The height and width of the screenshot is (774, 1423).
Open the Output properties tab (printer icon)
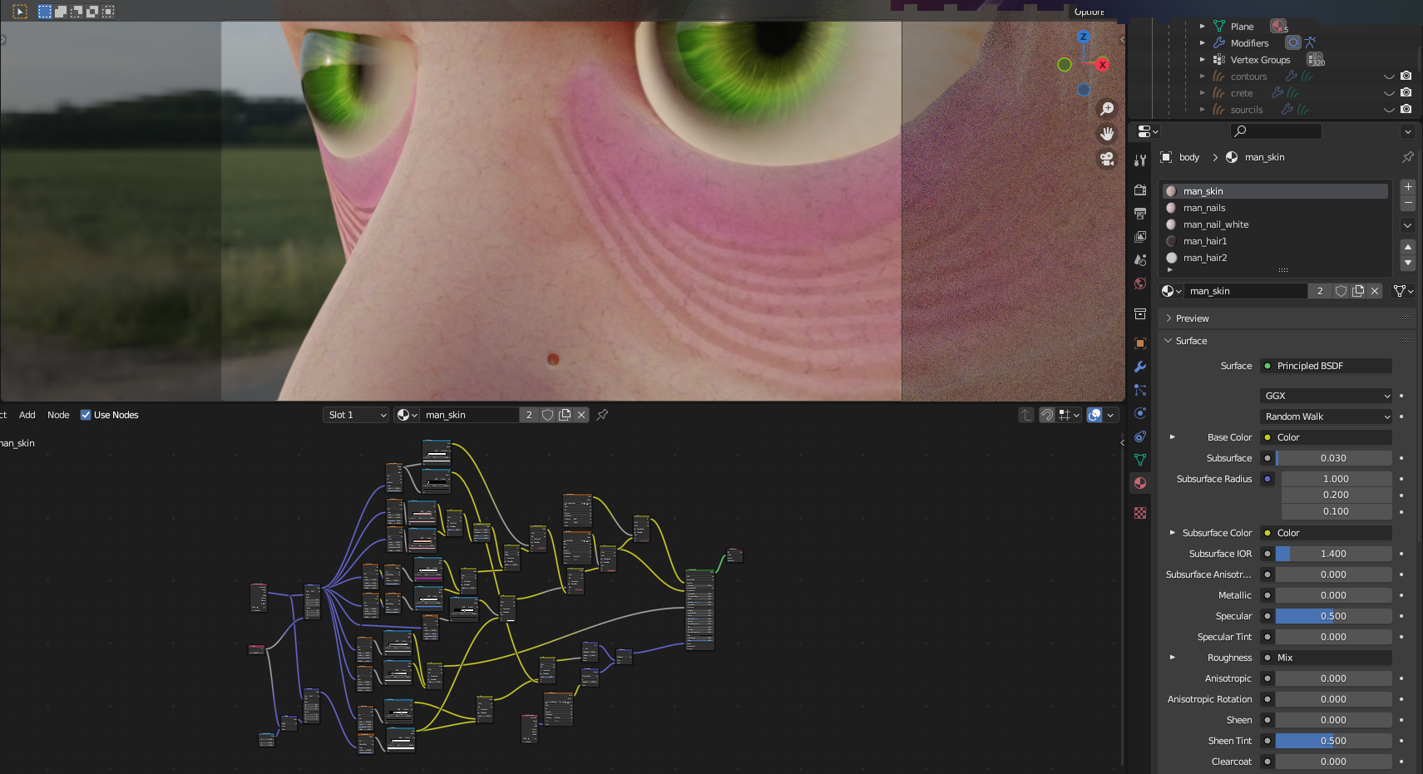point(1140,214)
